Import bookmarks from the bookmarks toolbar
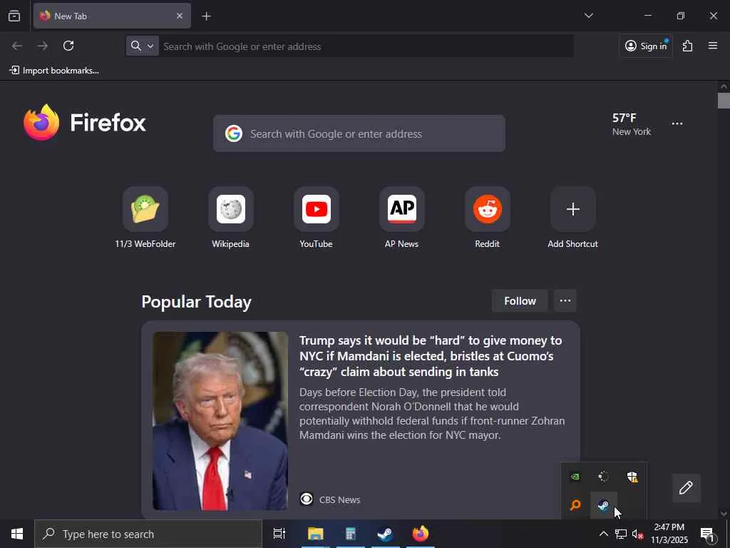Image resolution: width=730 pixels, height=548 pixels. (x=54, y=71)
